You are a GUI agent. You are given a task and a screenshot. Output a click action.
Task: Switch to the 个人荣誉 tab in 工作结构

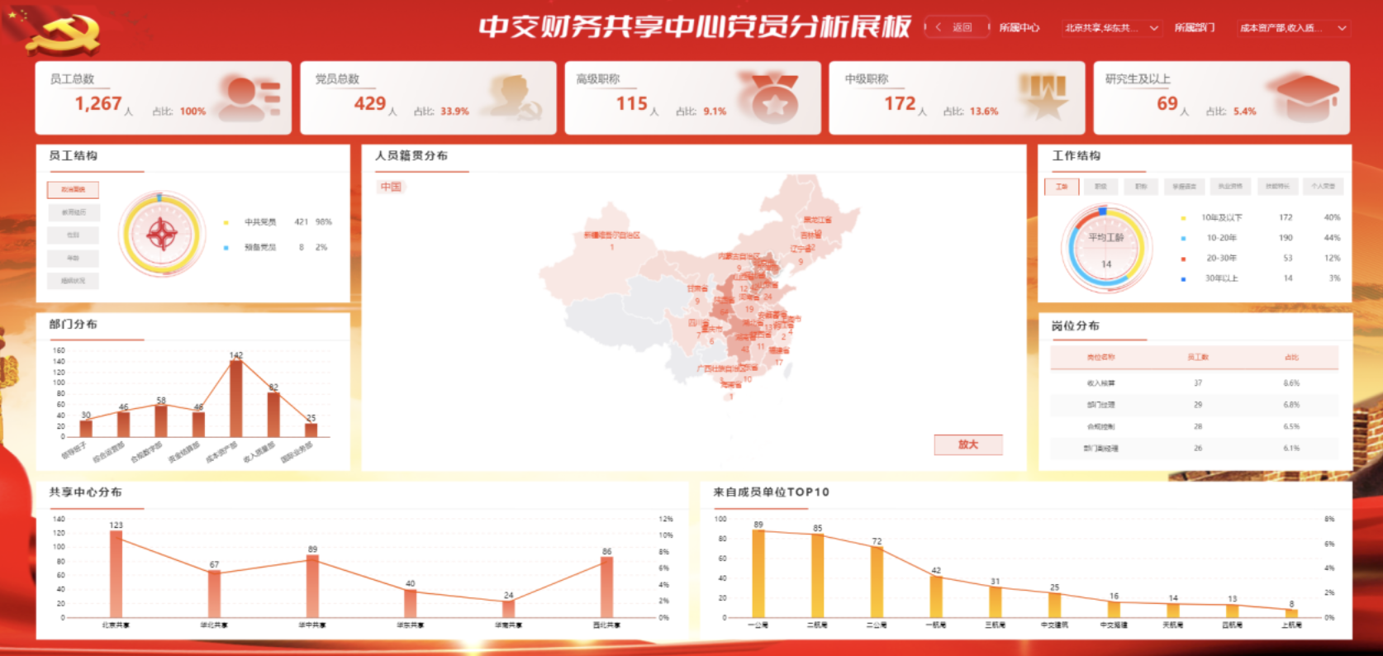(1324, 187)
